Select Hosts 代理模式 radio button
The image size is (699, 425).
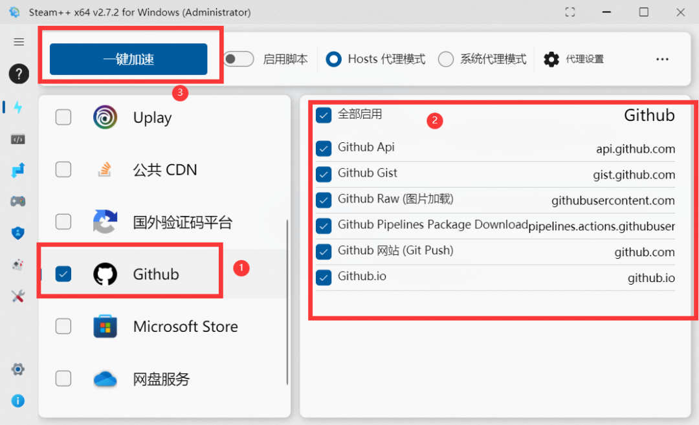pyautogui.click(x=333, y=60)
